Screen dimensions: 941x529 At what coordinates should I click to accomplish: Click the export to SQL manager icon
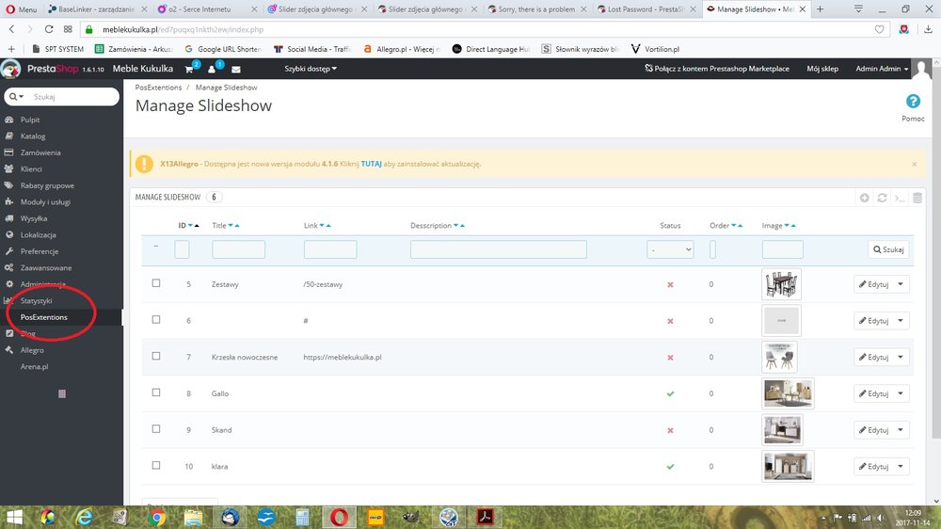click(x=917, y=198)
